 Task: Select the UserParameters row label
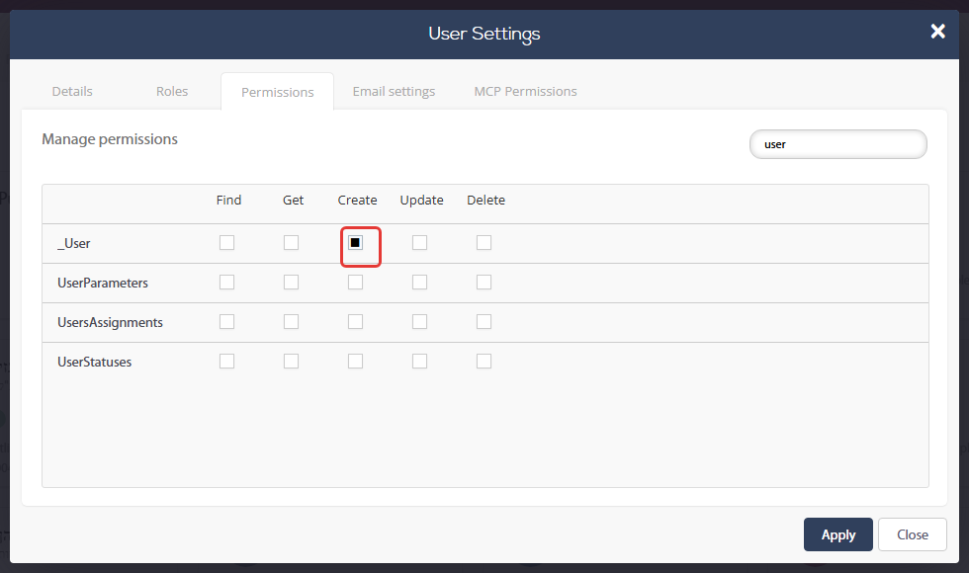click(x=103, y=283)
